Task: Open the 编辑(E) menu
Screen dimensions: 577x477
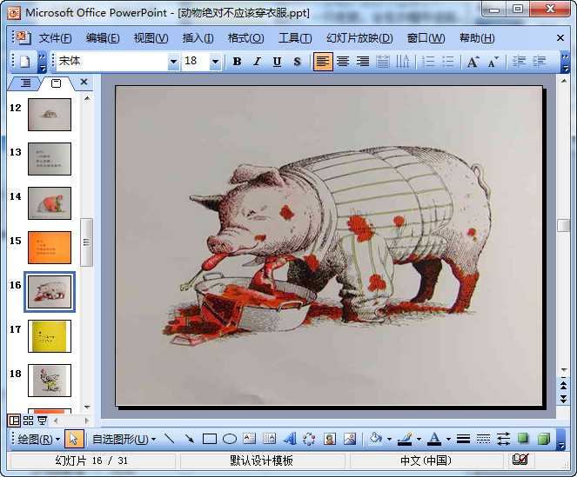Action: [x=103, y=38]
